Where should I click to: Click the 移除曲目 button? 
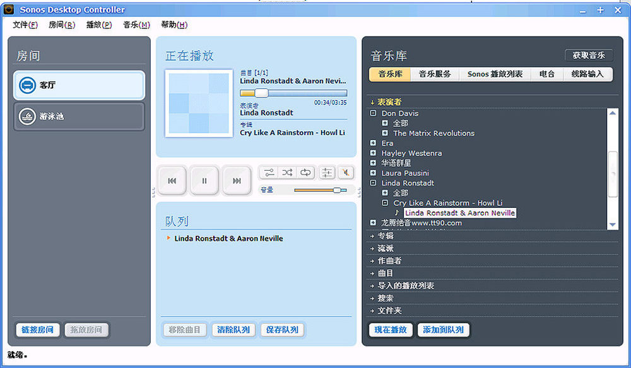coord(185,330)
